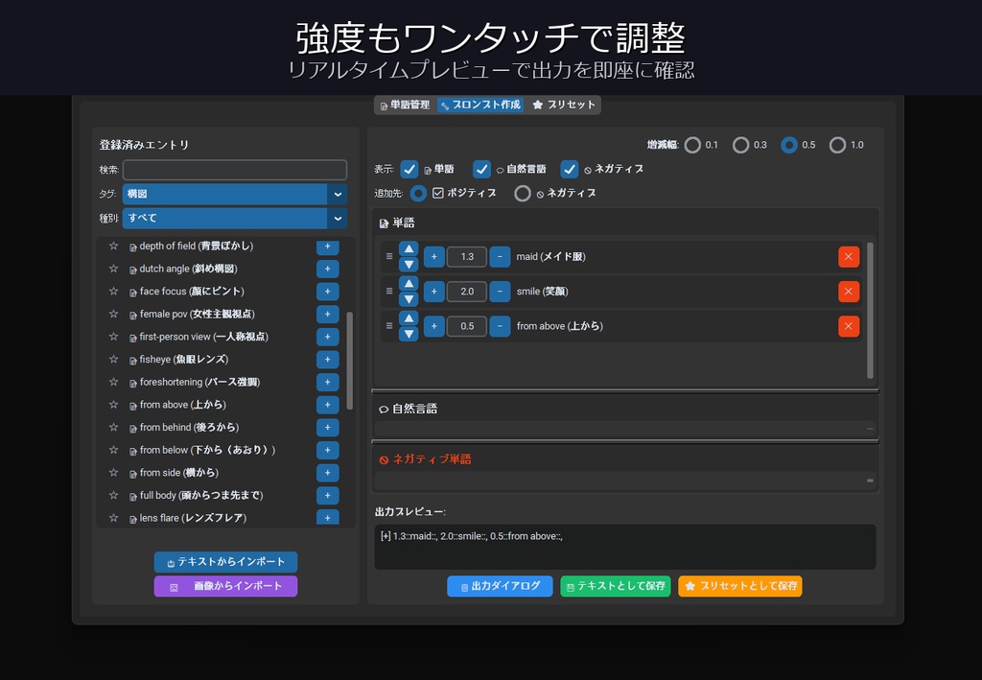Select the 単語管理 tab icon

coord(383,105)
